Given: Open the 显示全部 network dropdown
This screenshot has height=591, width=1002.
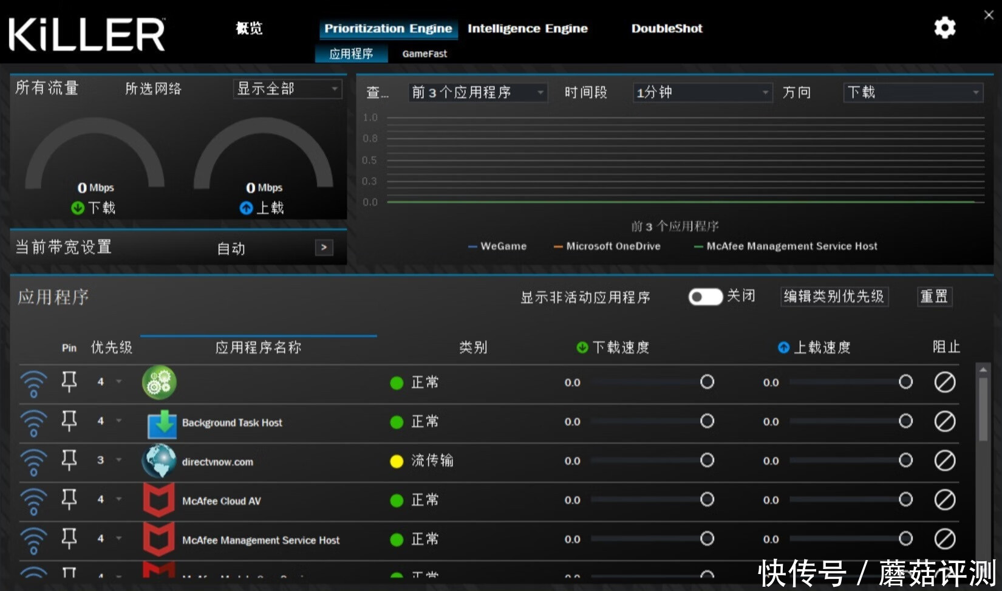Looking at the screenshot, I should click(x=287, y=89).
